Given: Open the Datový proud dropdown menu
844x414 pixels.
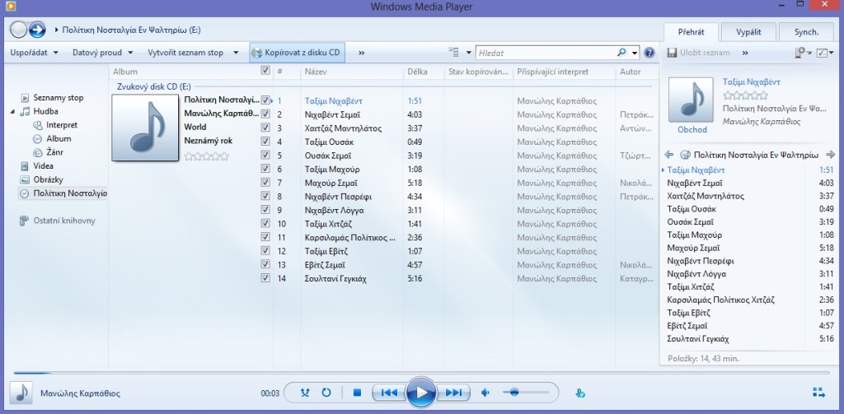Looking at the screenshot, I should tap(103, 53).
